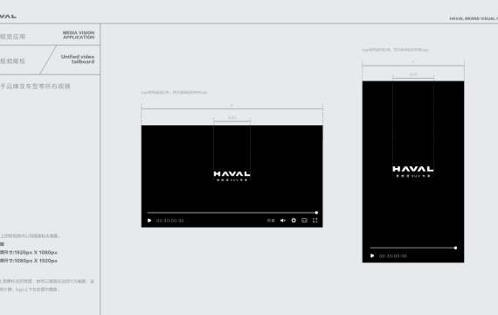The width and height of the screenshot is (498, 315).
Task: Mute audio with the speaker icon
Action: coord(283,220)
